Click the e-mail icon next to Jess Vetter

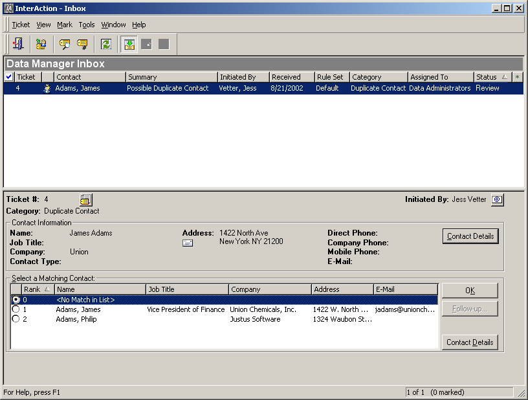pyautogui.click(x=497, y=200)
